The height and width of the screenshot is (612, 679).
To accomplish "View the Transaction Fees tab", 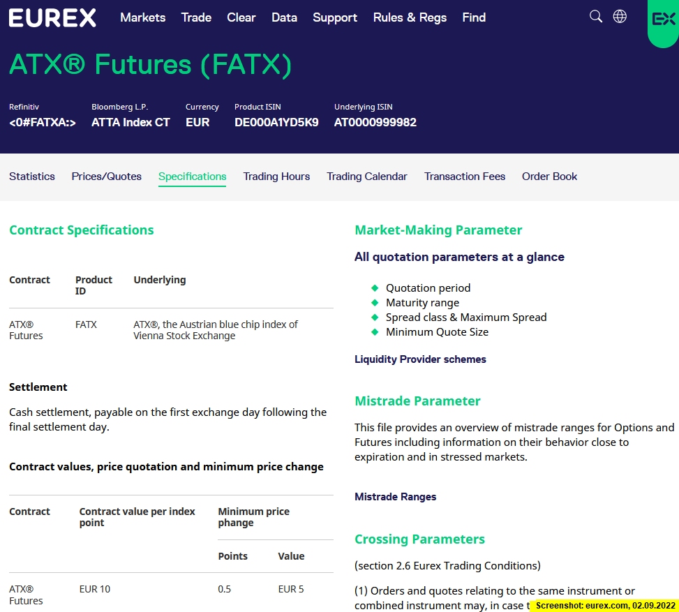I will 465,177.
